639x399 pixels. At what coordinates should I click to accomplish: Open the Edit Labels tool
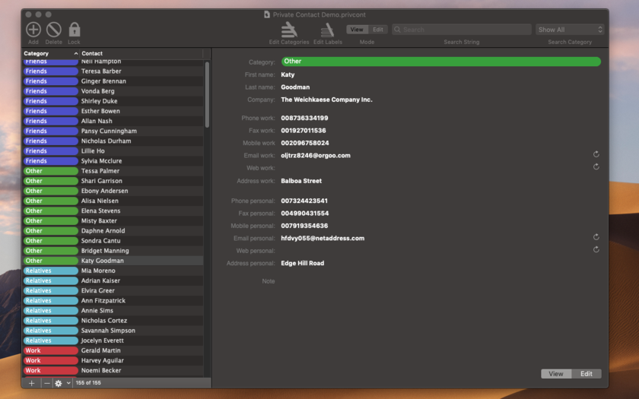tap(327, 30)
